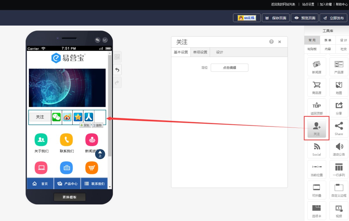This screenshot has height=221, width=349.
Task: Add the Share widget from toolbox
Action: [339, 128]
